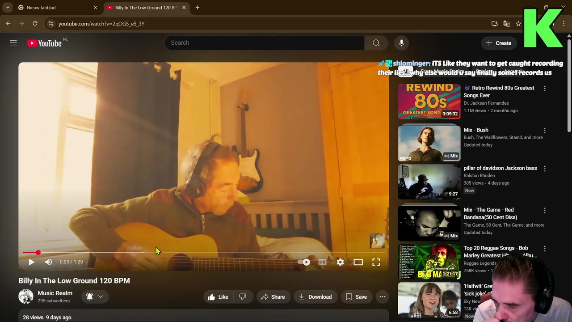Image resolution: width=572 pixels, height=322 pixels.
Task: Open the tab search dropdown arrow
Action: coord(8,8)
